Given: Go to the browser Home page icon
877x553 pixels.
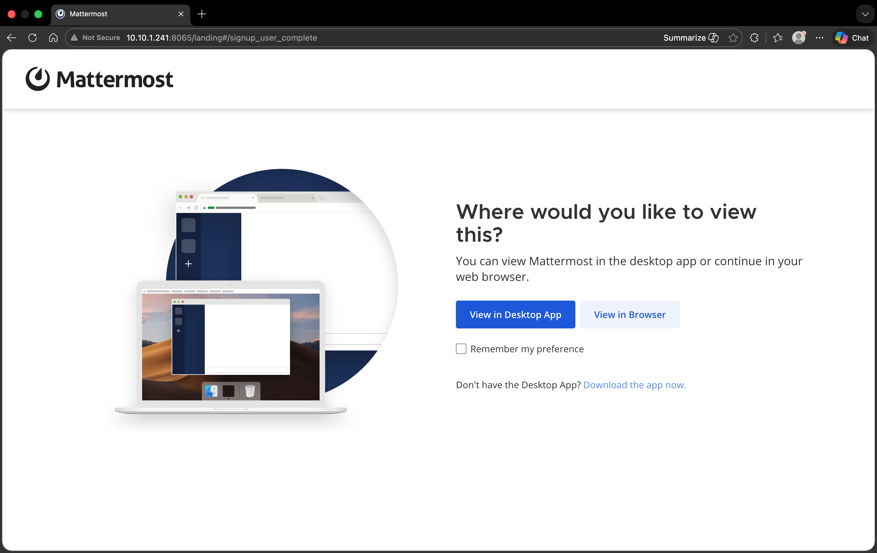Looking at the screenshot, I should tap(53, 37).
